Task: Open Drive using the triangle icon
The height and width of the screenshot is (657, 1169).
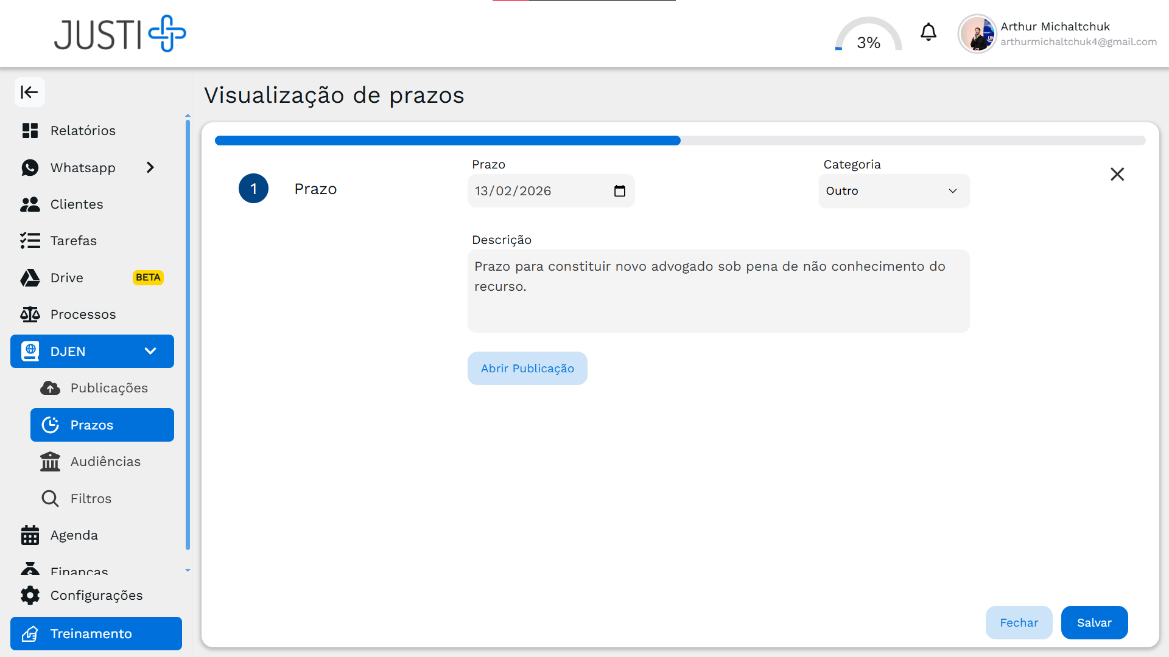Action: click(x=30, y=277)
